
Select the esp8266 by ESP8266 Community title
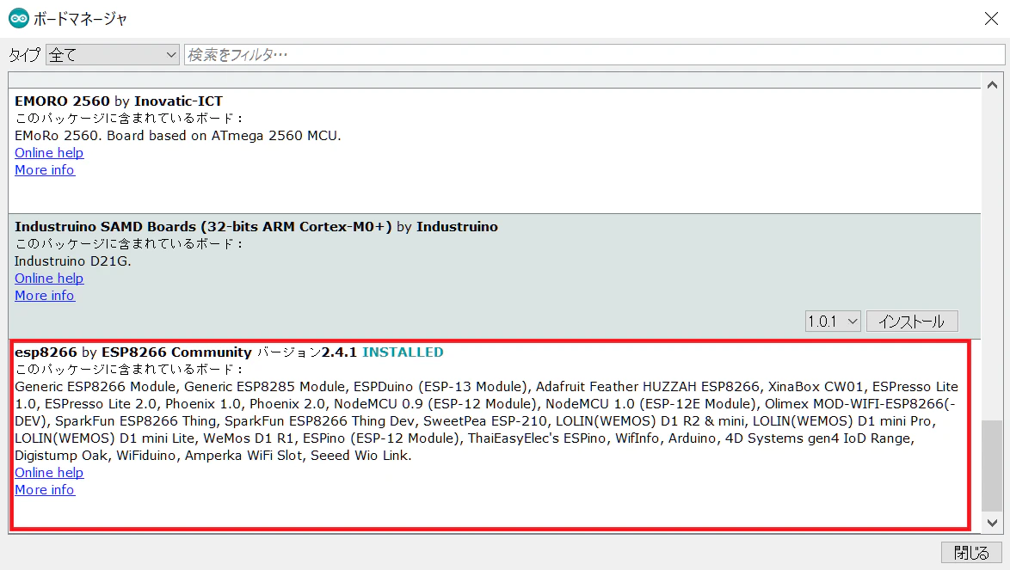(x=133, y=352)
